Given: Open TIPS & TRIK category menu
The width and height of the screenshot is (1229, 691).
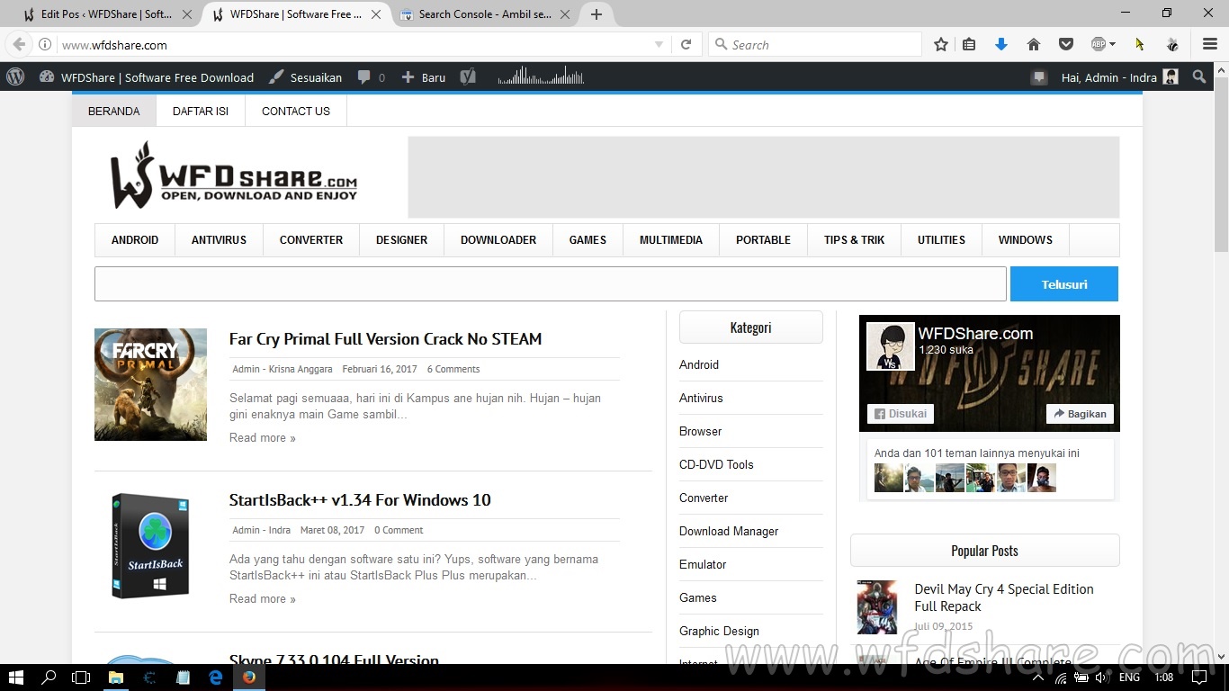Looking at the screenshot, I should [854, 239].
